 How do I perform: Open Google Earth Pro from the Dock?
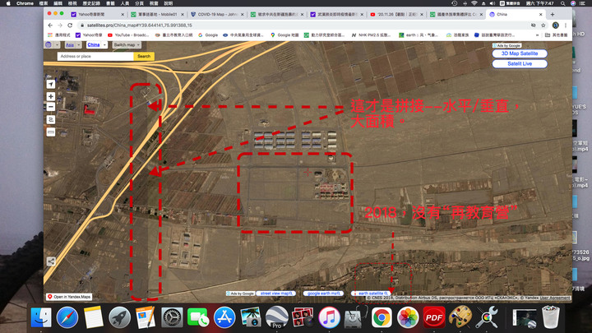pos(277,317)
